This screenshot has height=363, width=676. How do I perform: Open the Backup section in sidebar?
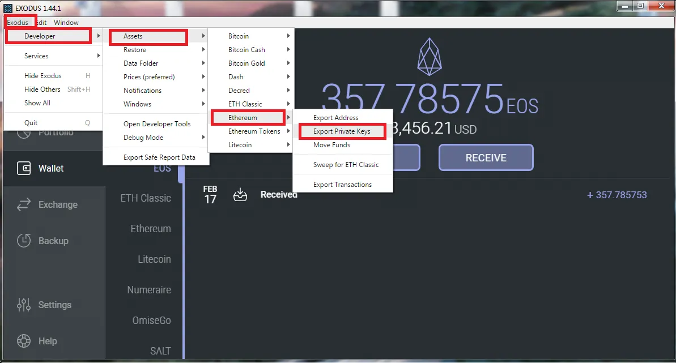point(54,241)
